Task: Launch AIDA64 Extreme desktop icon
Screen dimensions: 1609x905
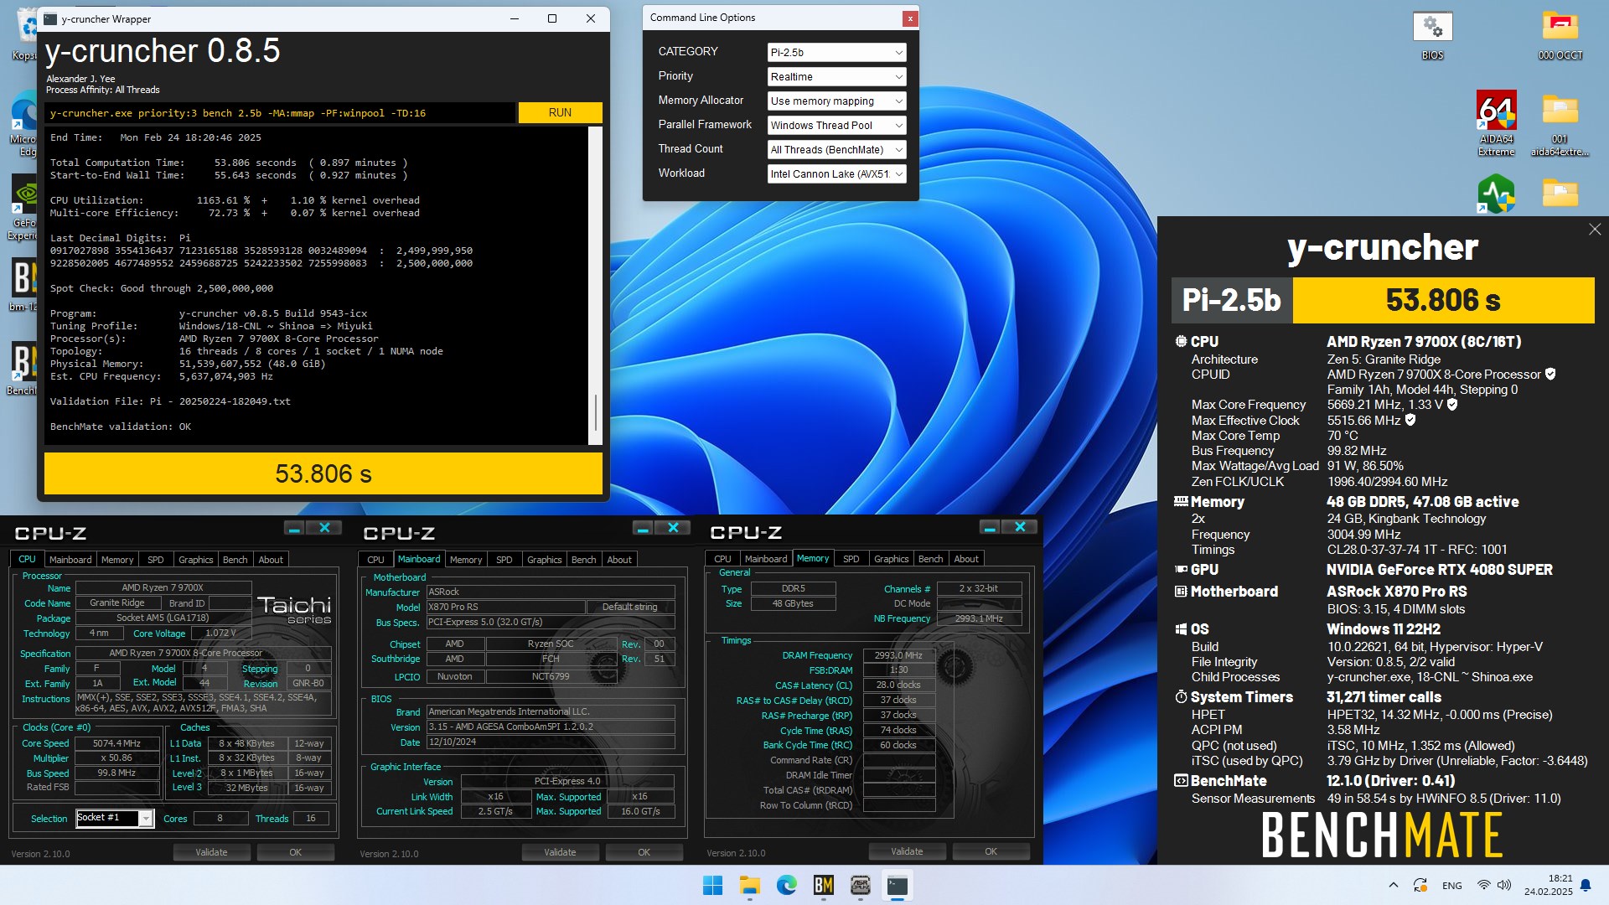Action: (x=1496, y=123)
